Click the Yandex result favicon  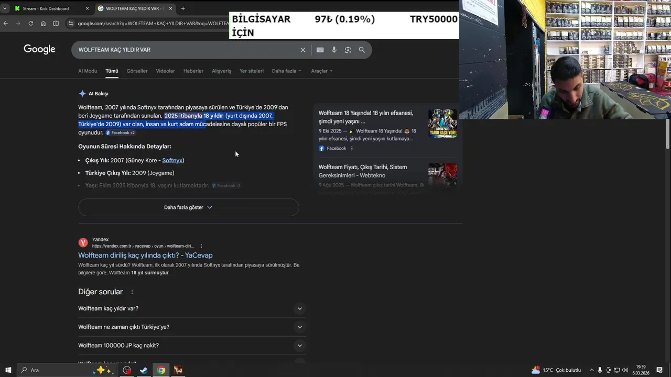(83, 242)
